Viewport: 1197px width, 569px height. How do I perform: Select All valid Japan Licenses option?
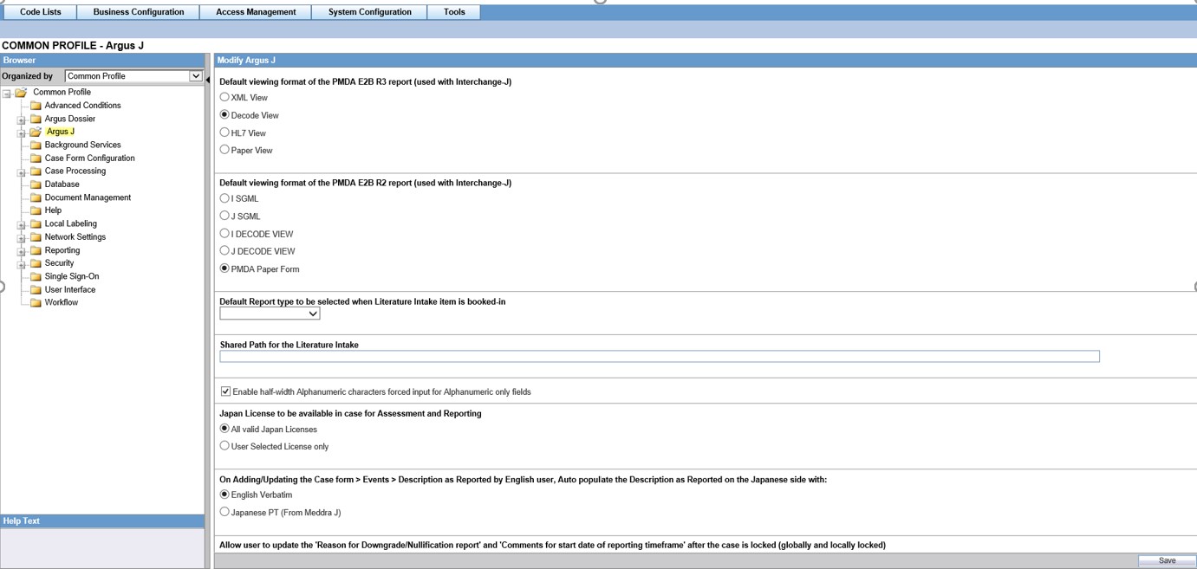[x=224, y=429]
